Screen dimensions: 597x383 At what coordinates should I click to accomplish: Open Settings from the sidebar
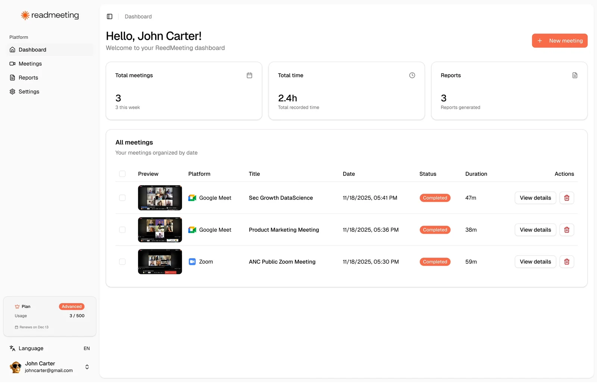click(29, 92)
